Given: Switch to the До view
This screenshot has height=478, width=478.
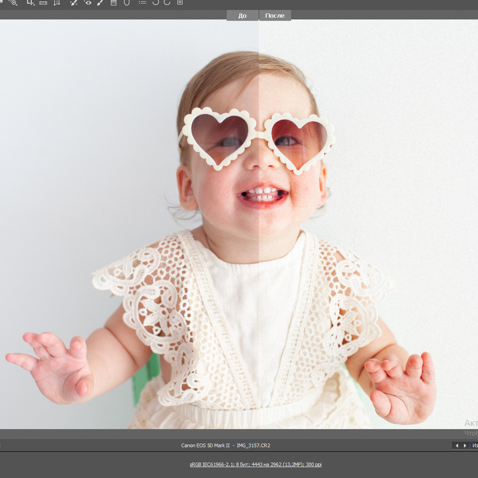Looking at the screenshot, I should click(x=242, y=15).
